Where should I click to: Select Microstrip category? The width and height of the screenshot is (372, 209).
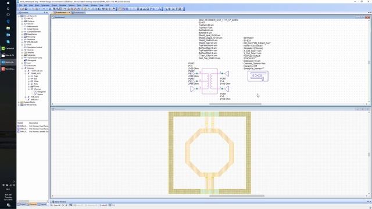(x=31, y=37)
